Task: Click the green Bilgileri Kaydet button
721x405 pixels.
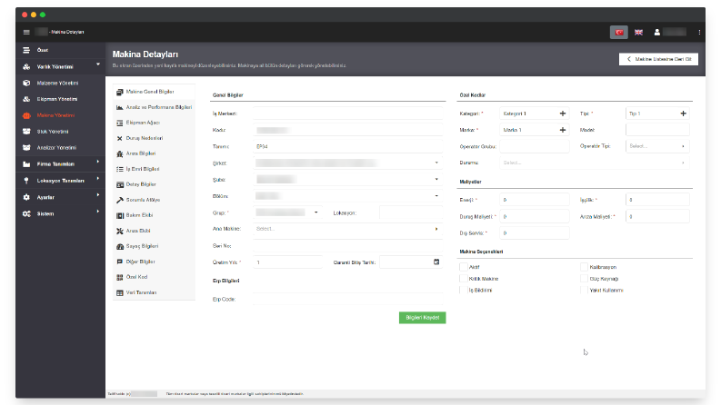Action: click(x=422, y=318)
